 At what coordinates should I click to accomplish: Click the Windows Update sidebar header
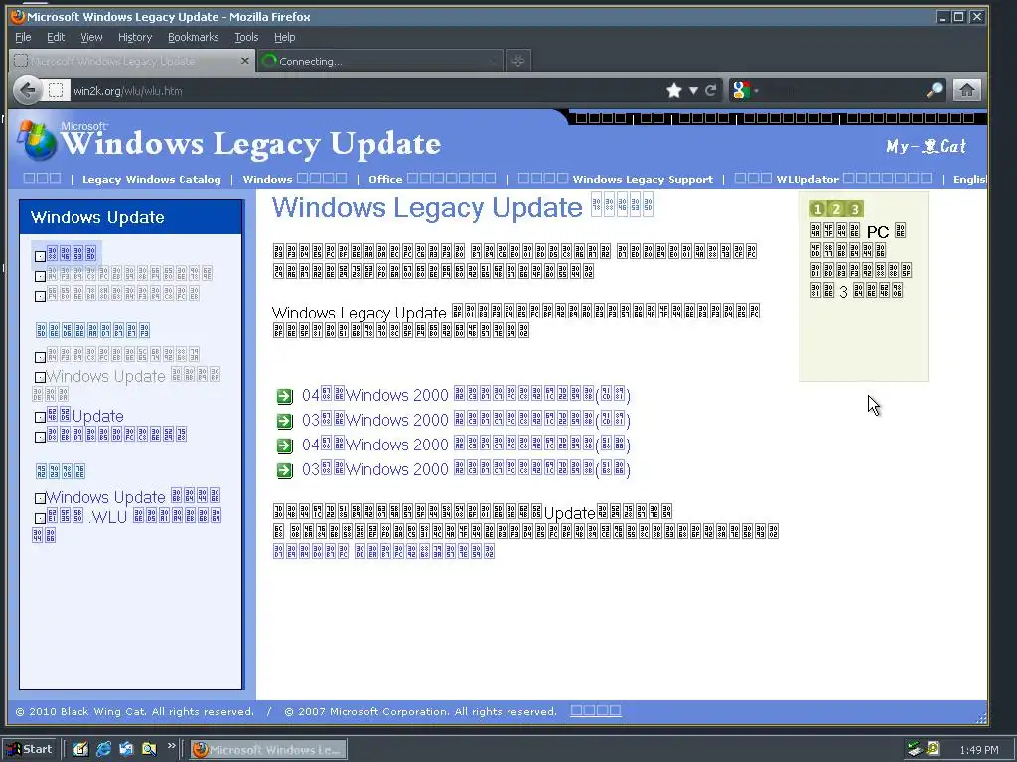coord(130,217)
